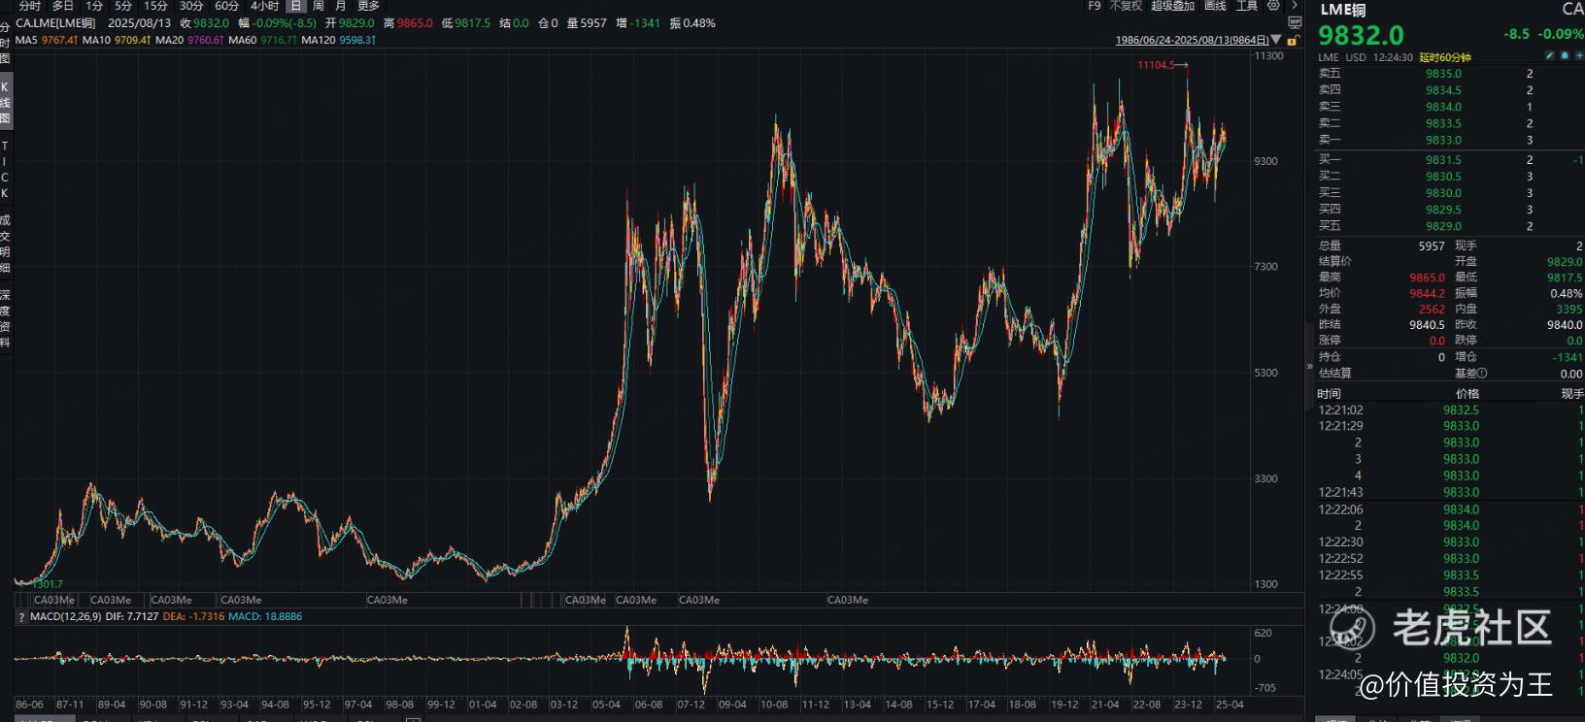Viewport: 1585px width, 722px height.
Task: Open the K线图 side tab
Action: [x=5, y=102]
